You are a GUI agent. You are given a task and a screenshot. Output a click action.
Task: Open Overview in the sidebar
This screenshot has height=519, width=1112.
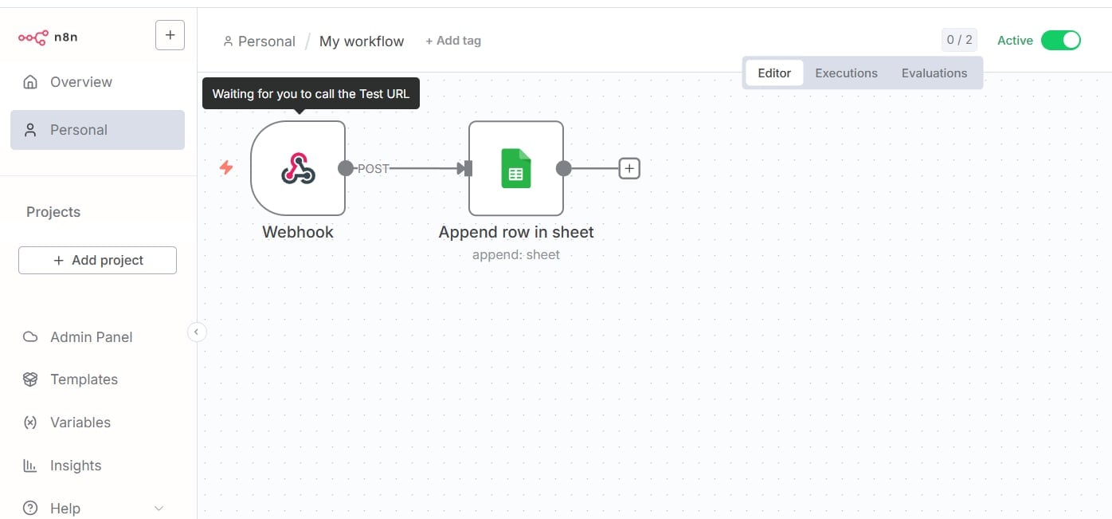point(80,82)
